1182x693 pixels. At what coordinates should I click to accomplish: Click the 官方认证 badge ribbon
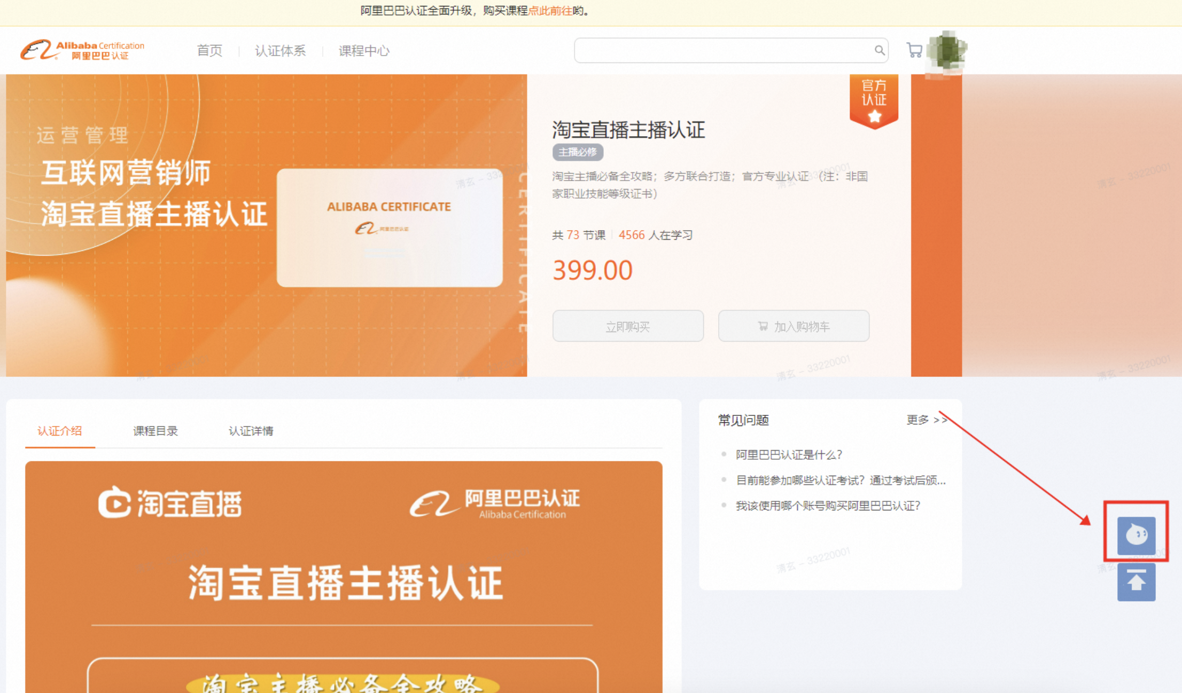tap(874, 100)
